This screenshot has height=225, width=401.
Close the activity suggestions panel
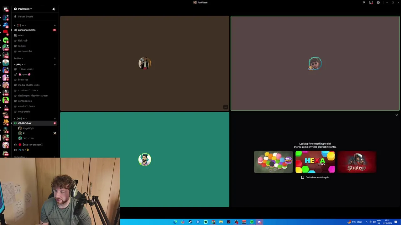click(x=396, y=115)
